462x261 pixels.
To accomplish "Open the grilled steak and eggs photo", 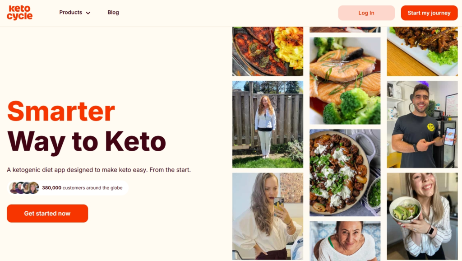I will 268,51.
